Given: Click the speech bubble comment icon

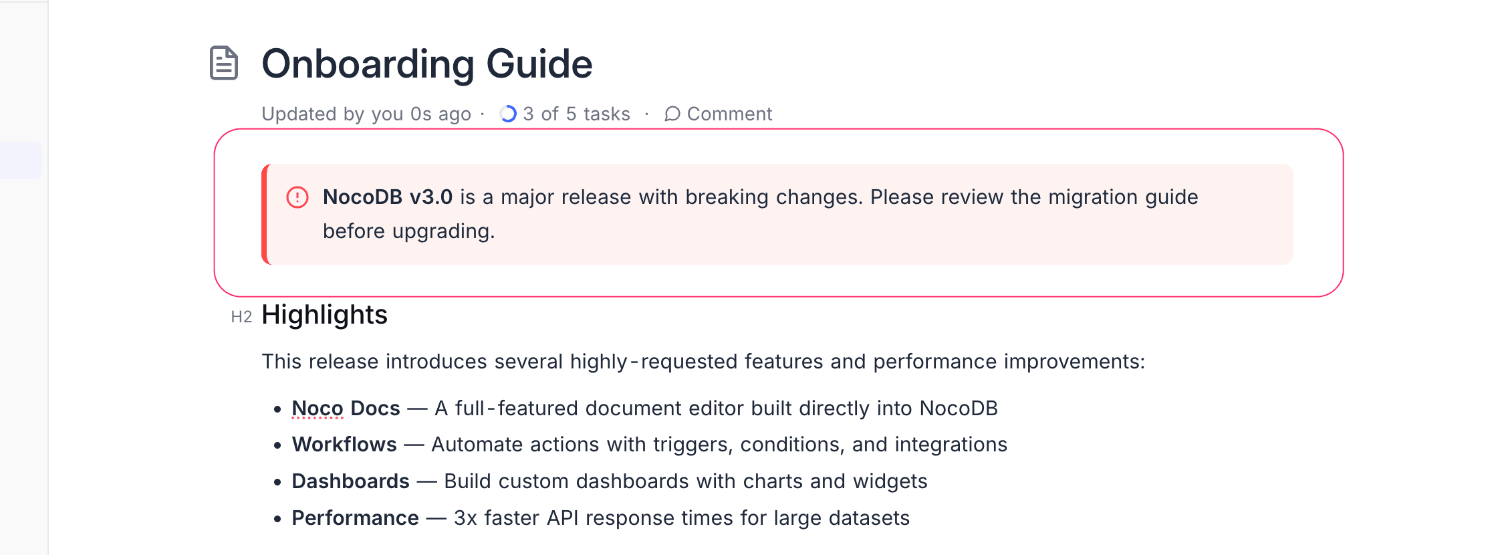Looking at the screenshot, I should (x=672, y=114).
